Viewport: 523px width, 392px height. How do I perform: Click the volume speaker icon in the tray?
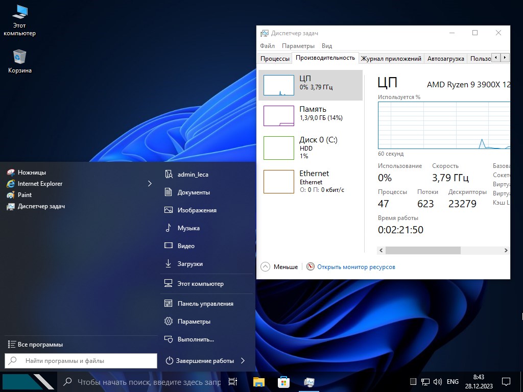[437, 381]
